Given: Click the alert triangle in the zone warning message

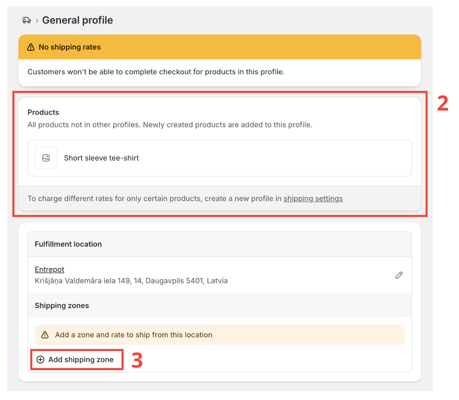Looking at the screenshot, I should coord(45,335).
